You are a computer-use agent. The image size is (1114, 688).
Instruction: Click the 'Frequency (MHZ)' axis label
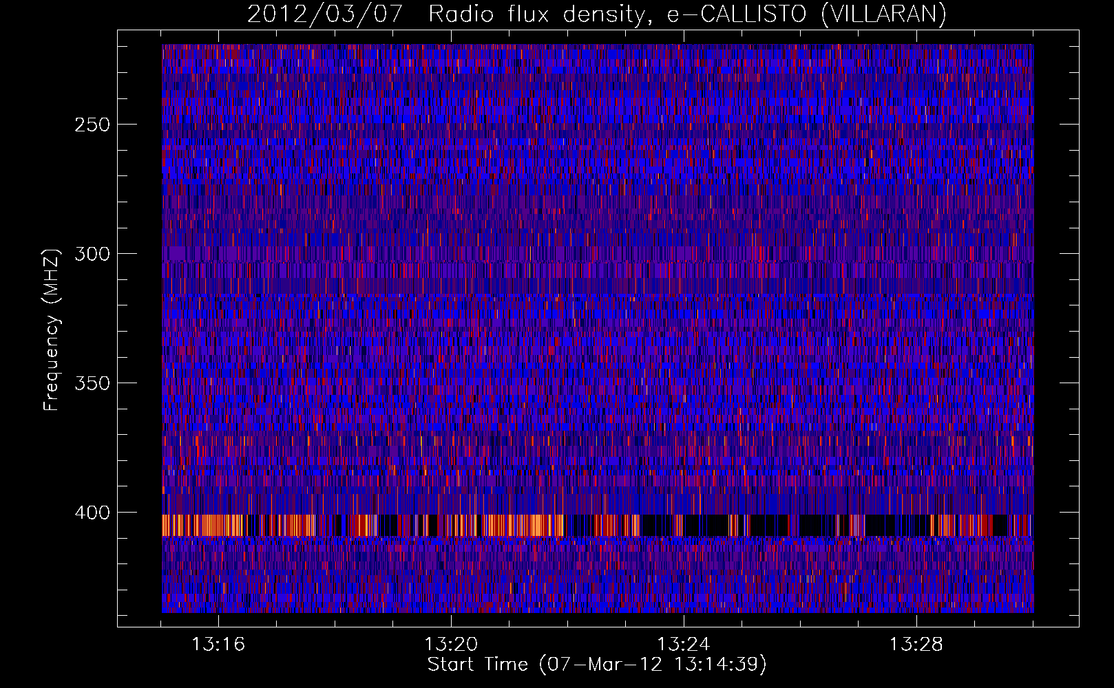point(52,330)
